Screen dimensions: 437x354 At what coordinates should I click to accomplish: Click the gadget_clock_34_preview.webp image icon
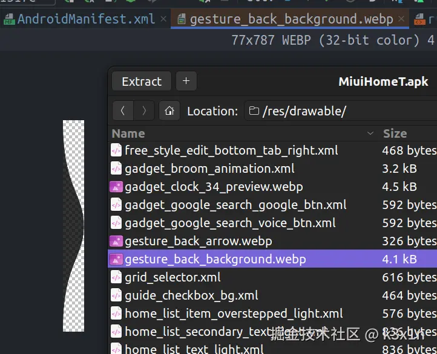tap(116, 187)
